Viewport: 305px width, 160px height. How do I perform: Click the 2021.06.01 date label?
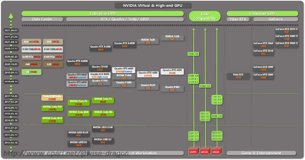11,30
